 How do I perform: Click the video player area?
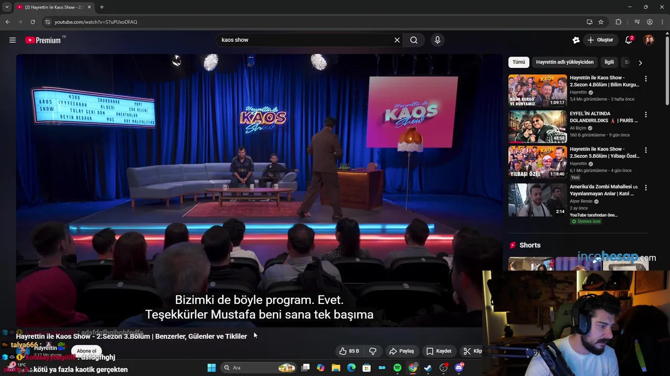click(x=259, y=191)
